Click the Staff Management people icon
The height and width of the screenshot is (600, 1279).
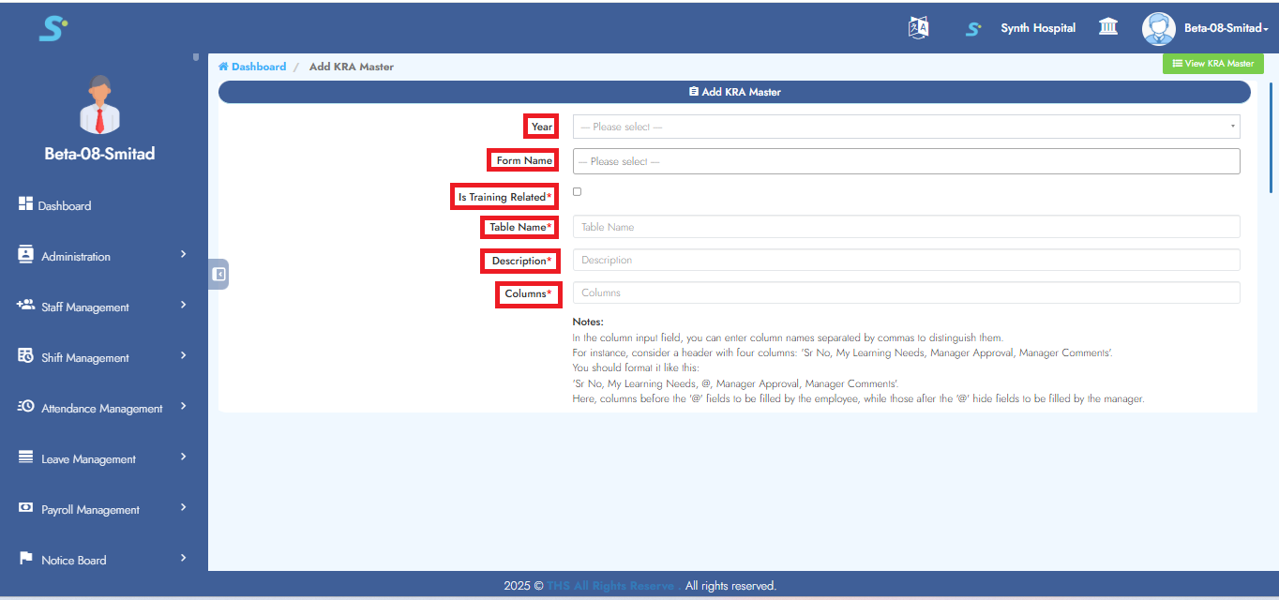coord(26,306)
